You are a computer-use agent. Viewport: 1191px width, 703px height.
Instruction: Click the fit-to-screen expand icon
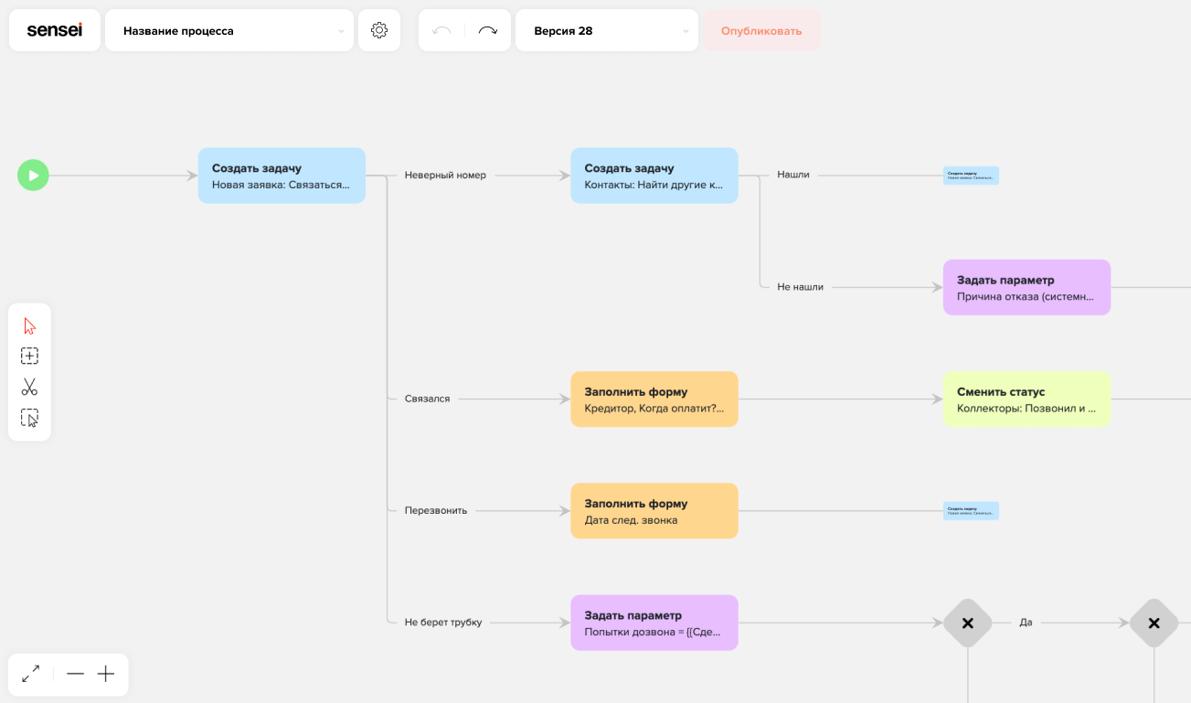pos(31,674)
